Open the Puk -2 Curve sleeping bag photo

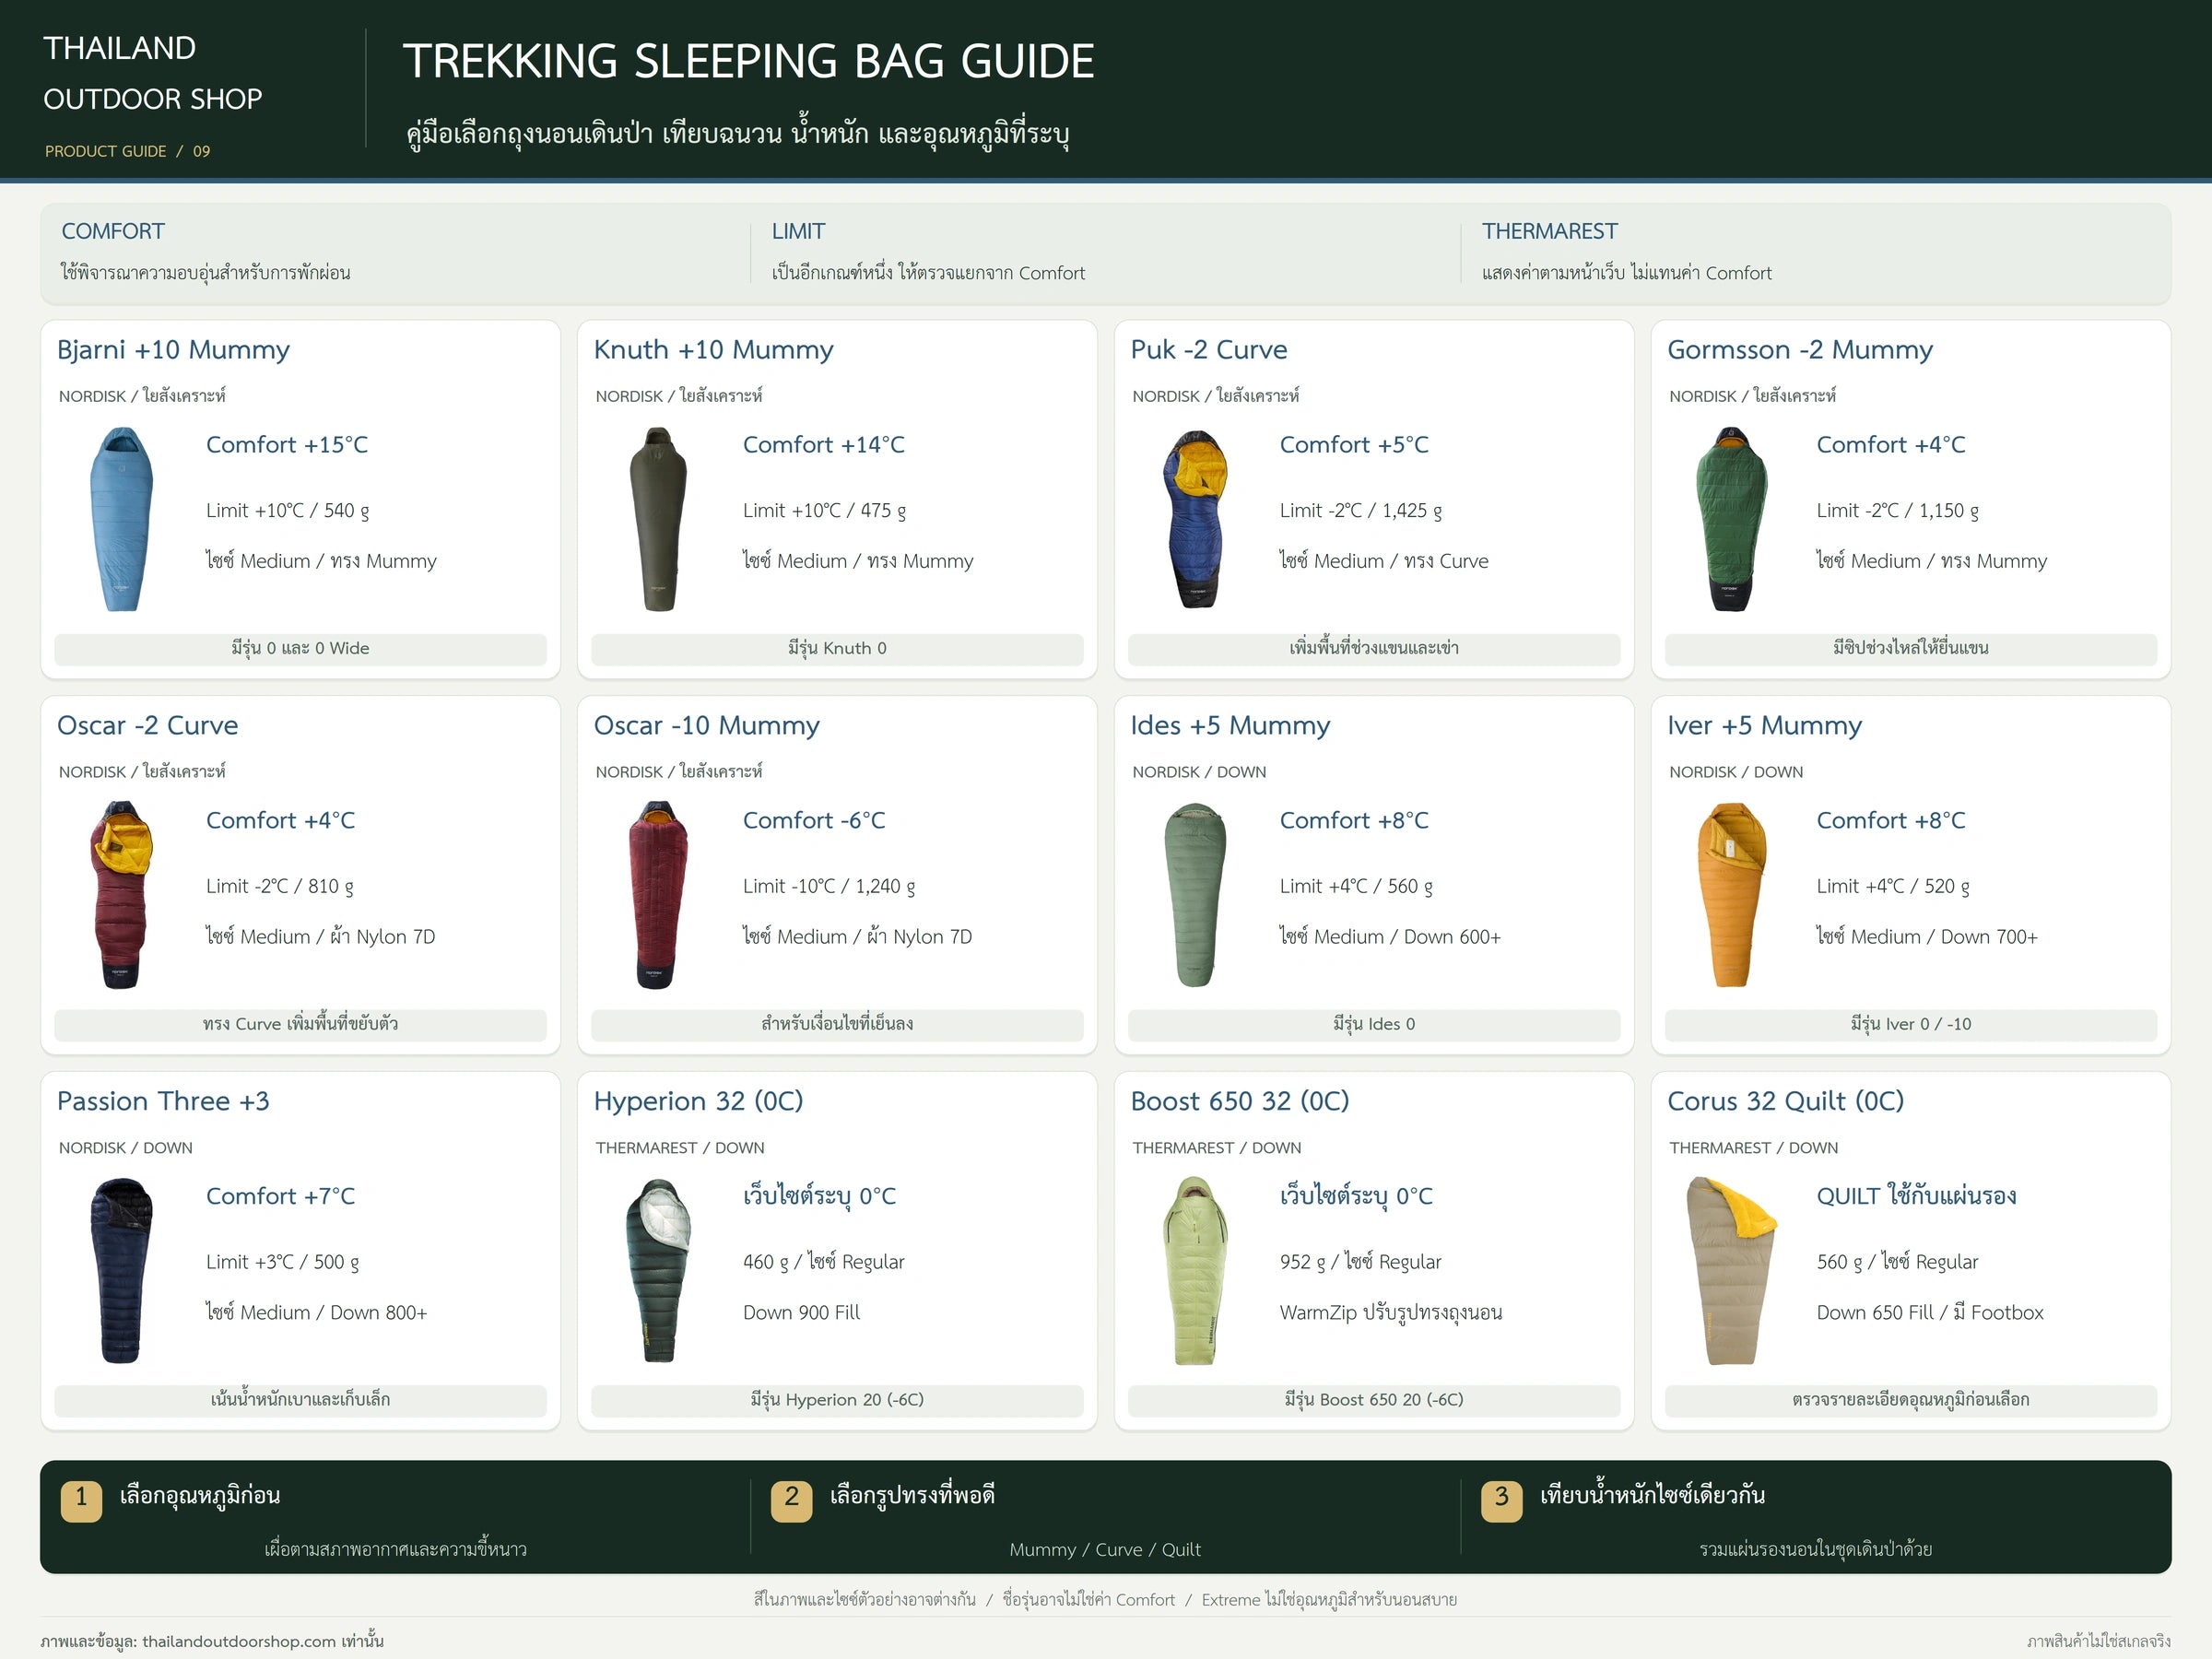1196,519
